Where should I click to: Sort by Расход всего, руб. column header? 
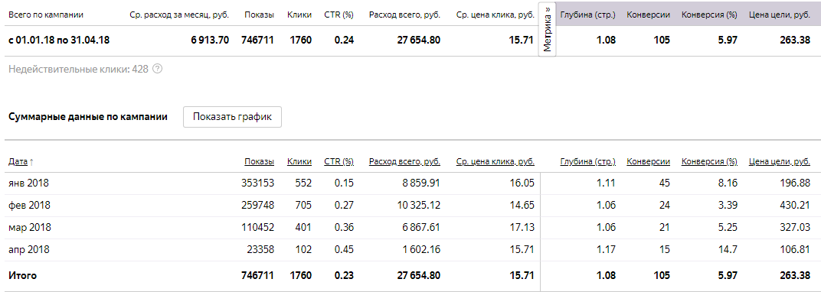click(404, 162)
